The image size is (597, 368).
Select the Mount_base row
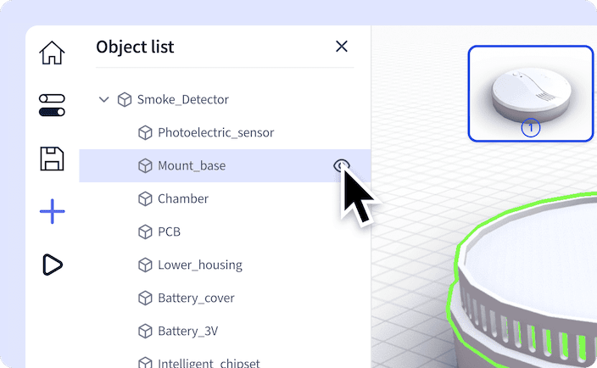pyautogui.click(x=225, y=165)
